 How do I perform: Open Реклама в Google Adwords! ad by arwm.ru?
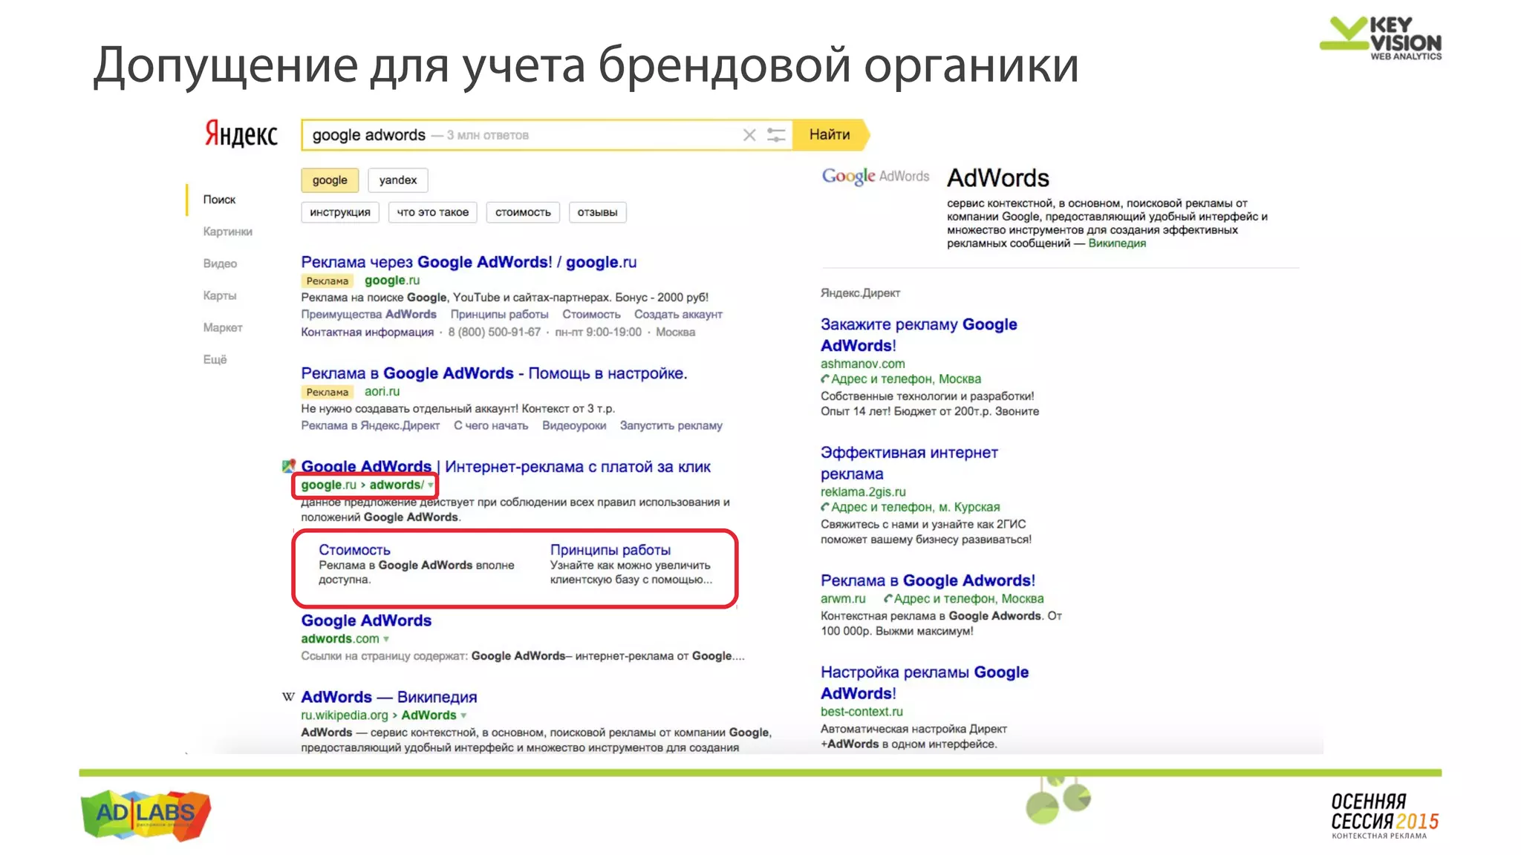[x=928, y=580]
